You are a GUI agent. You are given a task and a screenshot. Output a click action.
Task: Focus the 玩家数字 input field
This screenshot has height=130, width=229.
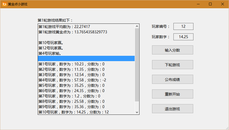[x=183, y=37]
